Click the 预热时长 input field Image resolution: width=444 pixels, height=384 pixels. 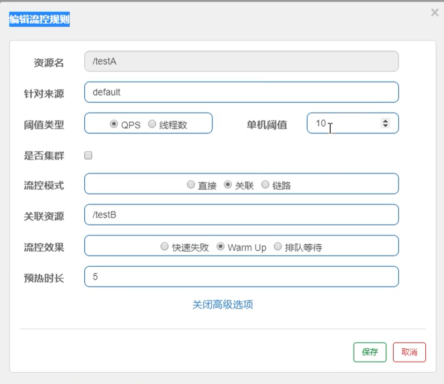pyautogui.click(x=241, y=277)
